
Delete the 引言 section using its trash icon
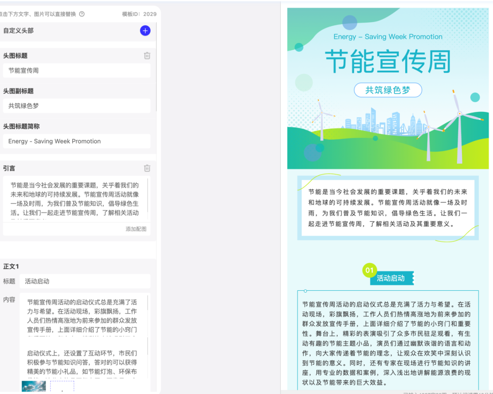tap(147, 168)
